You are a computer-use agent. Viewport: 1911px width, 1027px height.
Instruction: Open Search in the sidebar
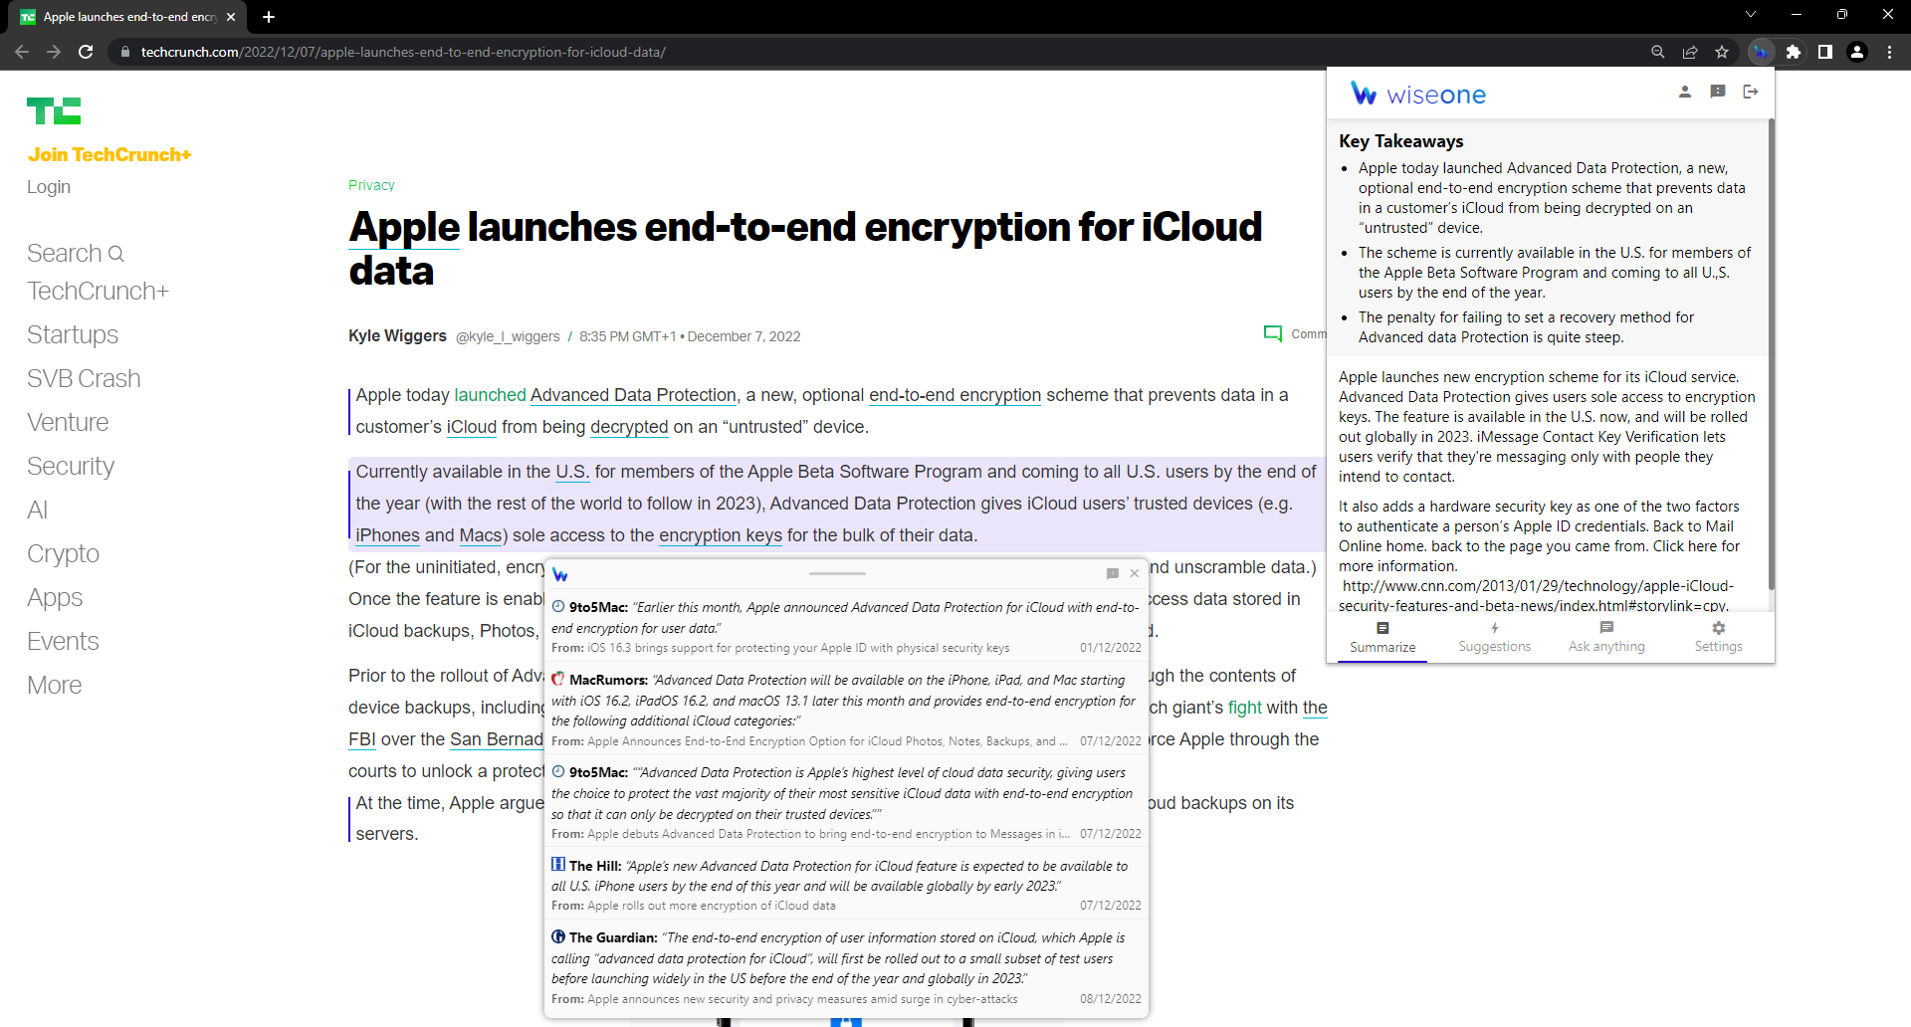click(76, 253)
